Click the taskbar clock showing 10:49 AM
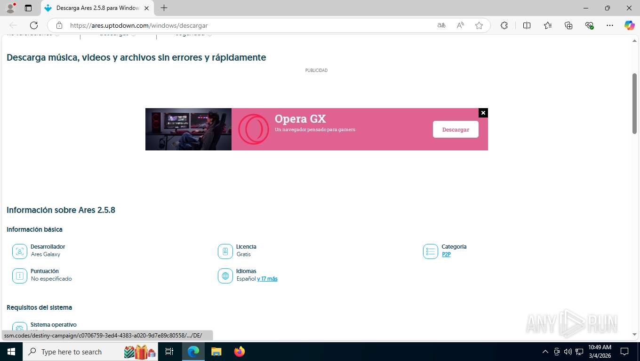Image resolution: width=640 pixels, height=361 pixels. click(600, 352)
